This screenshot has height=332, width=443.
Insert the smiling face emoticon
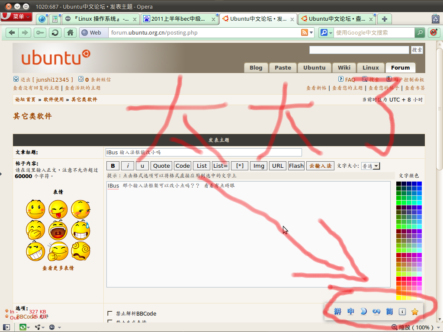click(35, 209)
